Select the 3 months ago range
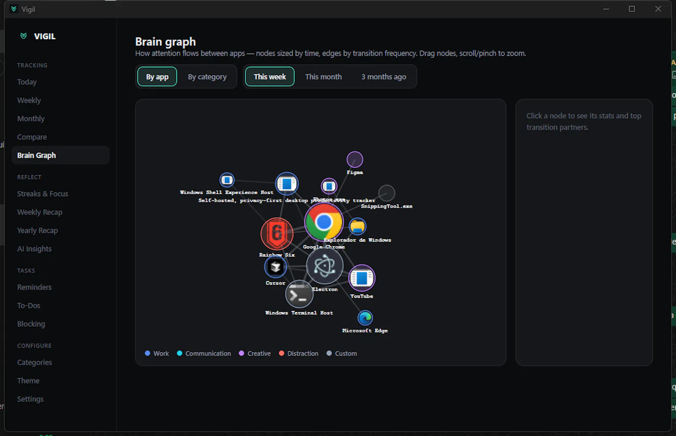The width and height of the screenshot is (676, 436). pos(384,77)
